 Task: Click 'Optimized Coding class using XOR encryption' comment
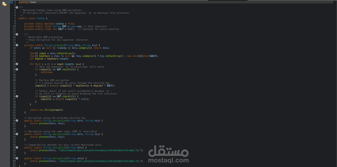(53, 10)
